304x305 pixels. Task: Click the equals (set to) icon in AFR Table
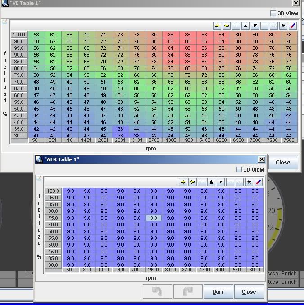coord(202,182)
